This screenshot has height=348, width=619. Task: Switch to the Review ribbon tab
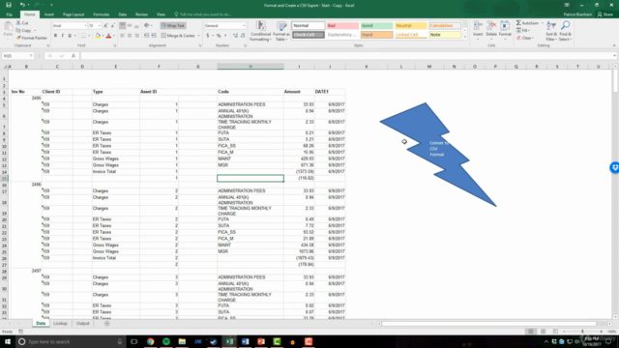pyautogui.click(x=141, y=14)
